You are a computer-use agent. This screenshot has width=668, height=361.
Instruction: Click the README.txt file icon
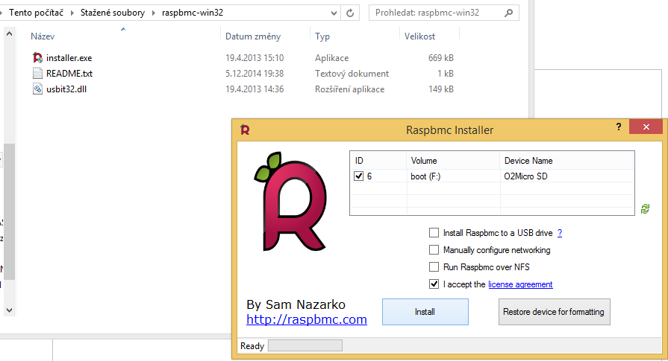pyautogui.click(x=37, y=74)
